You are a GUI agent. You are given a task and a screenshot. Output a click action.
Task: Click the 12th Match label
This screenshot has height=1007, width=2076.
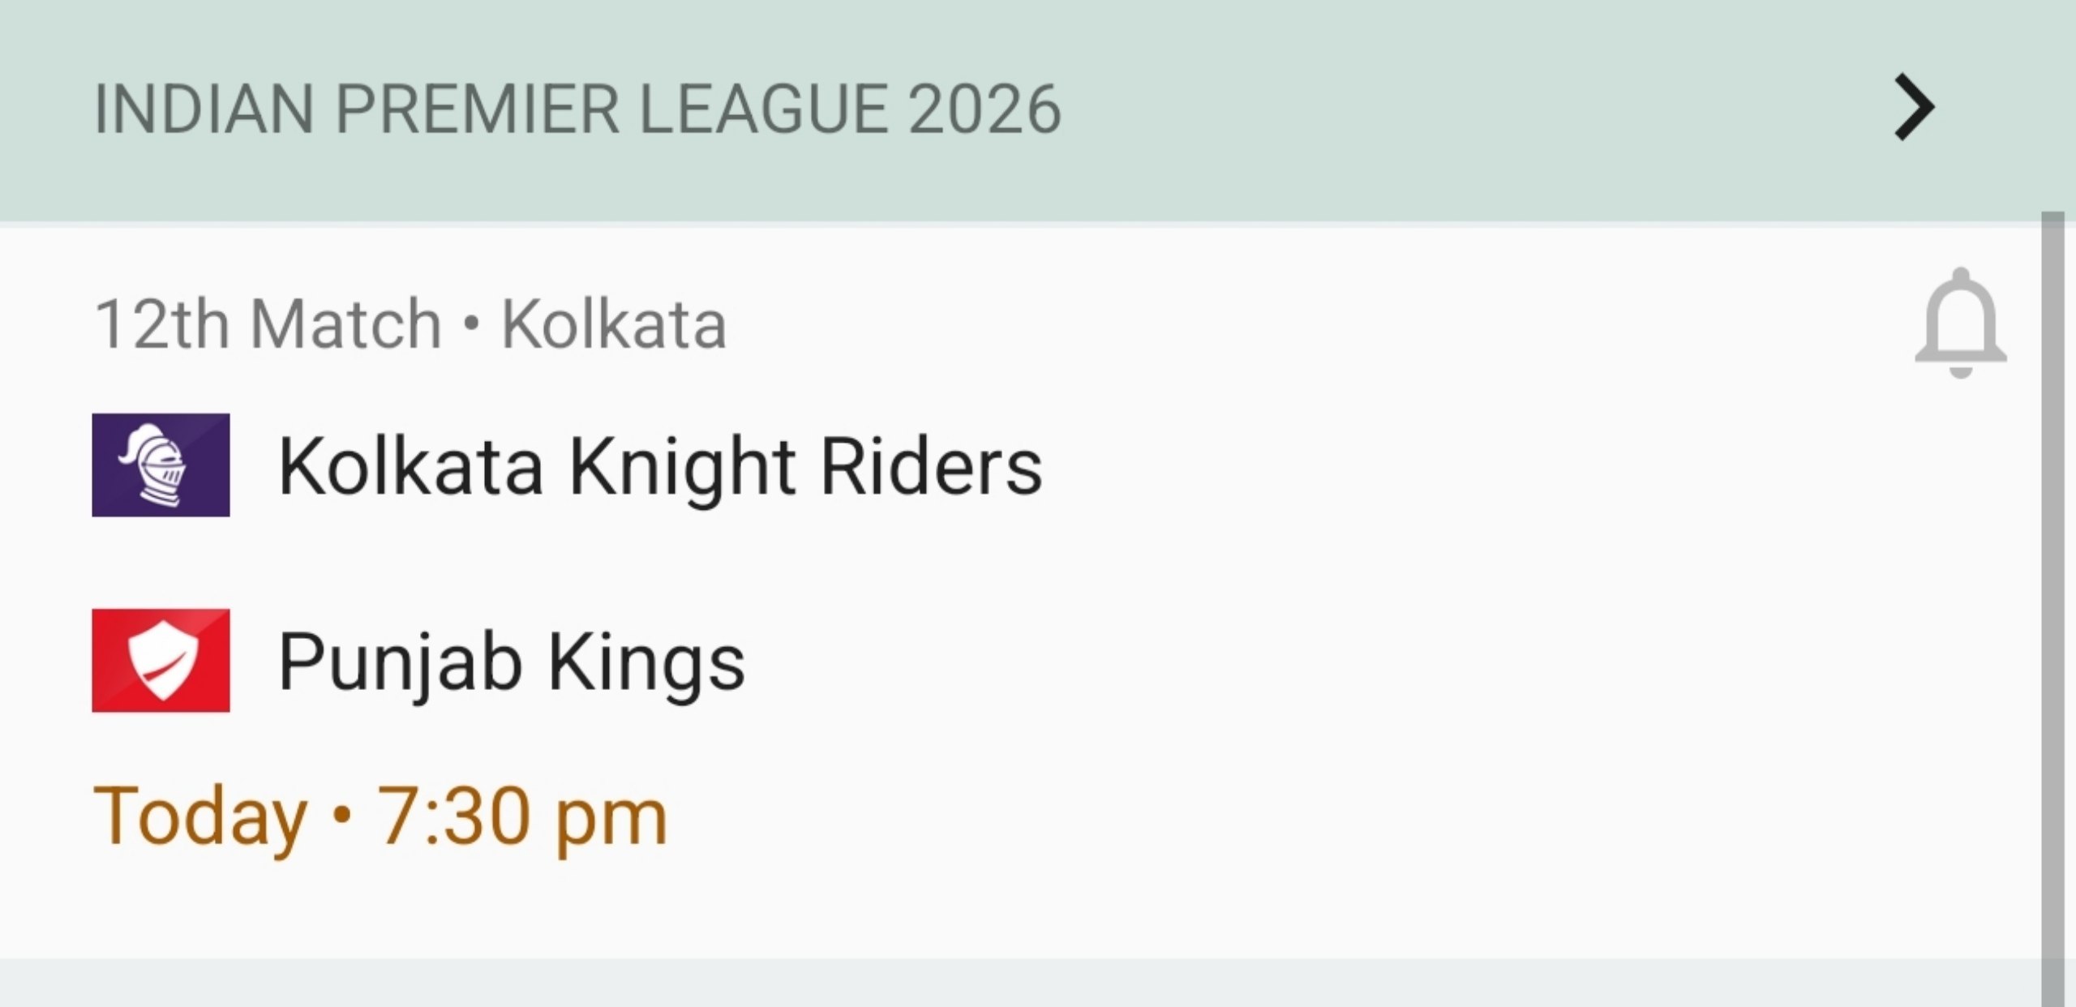coord(268,324)
